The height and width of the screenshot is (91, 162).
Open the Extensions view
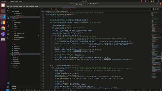coord(8,26)
